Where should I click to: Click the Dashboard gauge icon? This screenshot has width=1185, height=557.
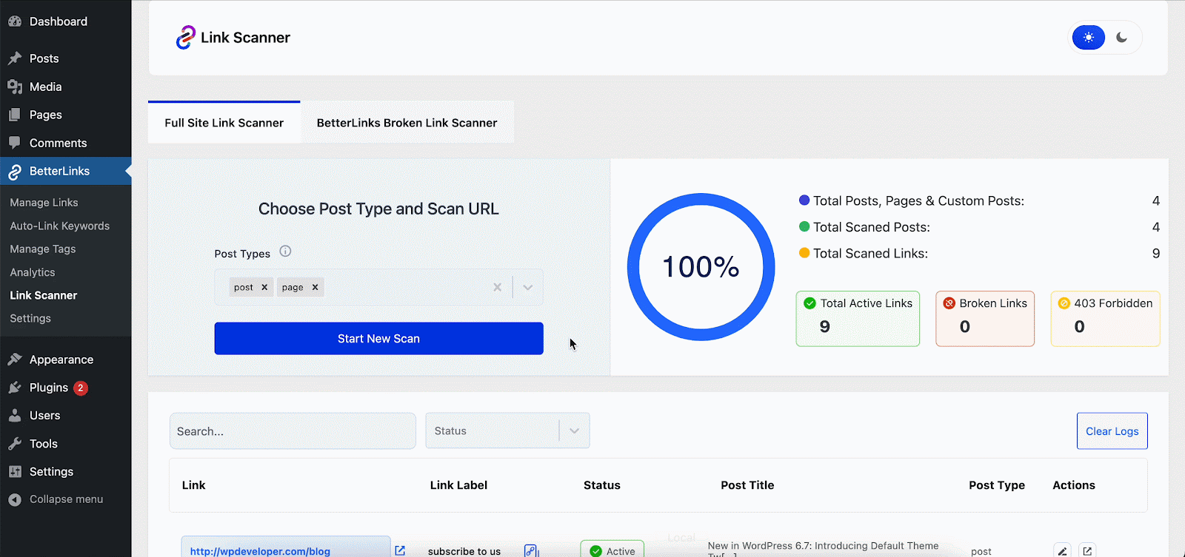15,21
